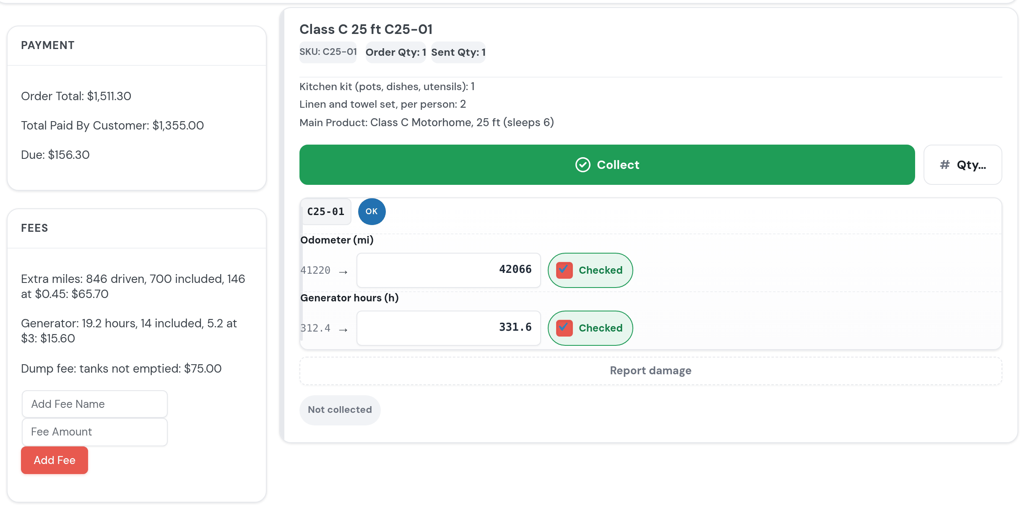Click the Add Fee Name field
The width and height of the screenshot is (1025, 508).
click(95, 404)
